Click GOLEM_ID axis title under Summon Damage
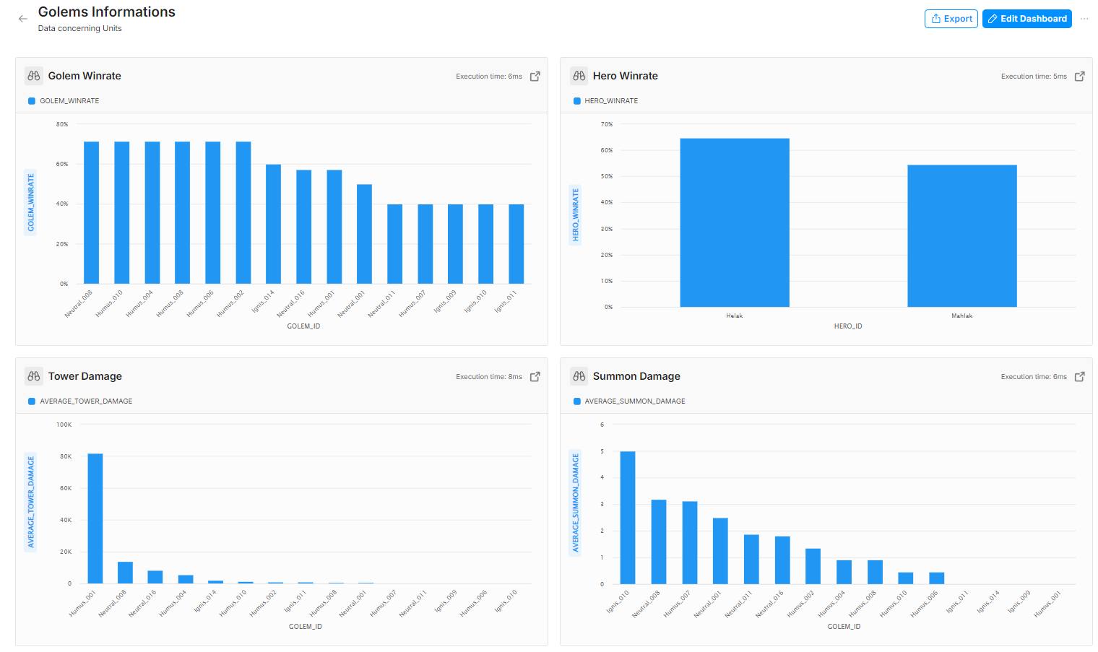Viewport: 1098px width, 652px height. point(844,627)
